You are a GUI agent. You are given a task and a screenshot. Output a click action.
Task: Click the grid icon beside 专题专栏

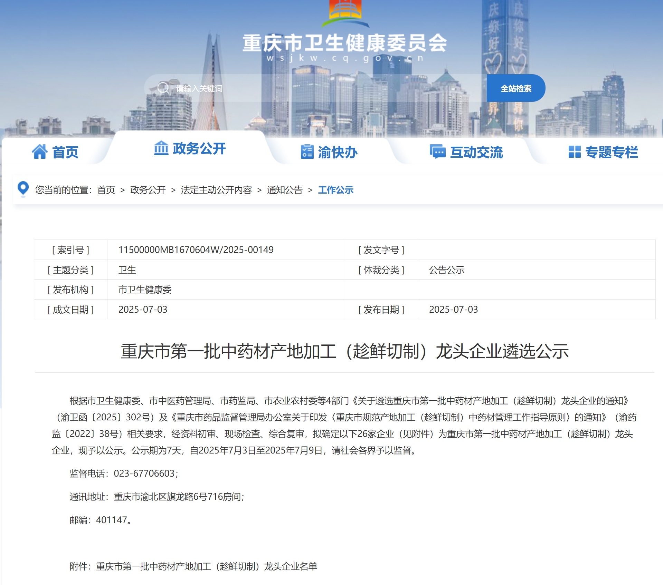575,152
